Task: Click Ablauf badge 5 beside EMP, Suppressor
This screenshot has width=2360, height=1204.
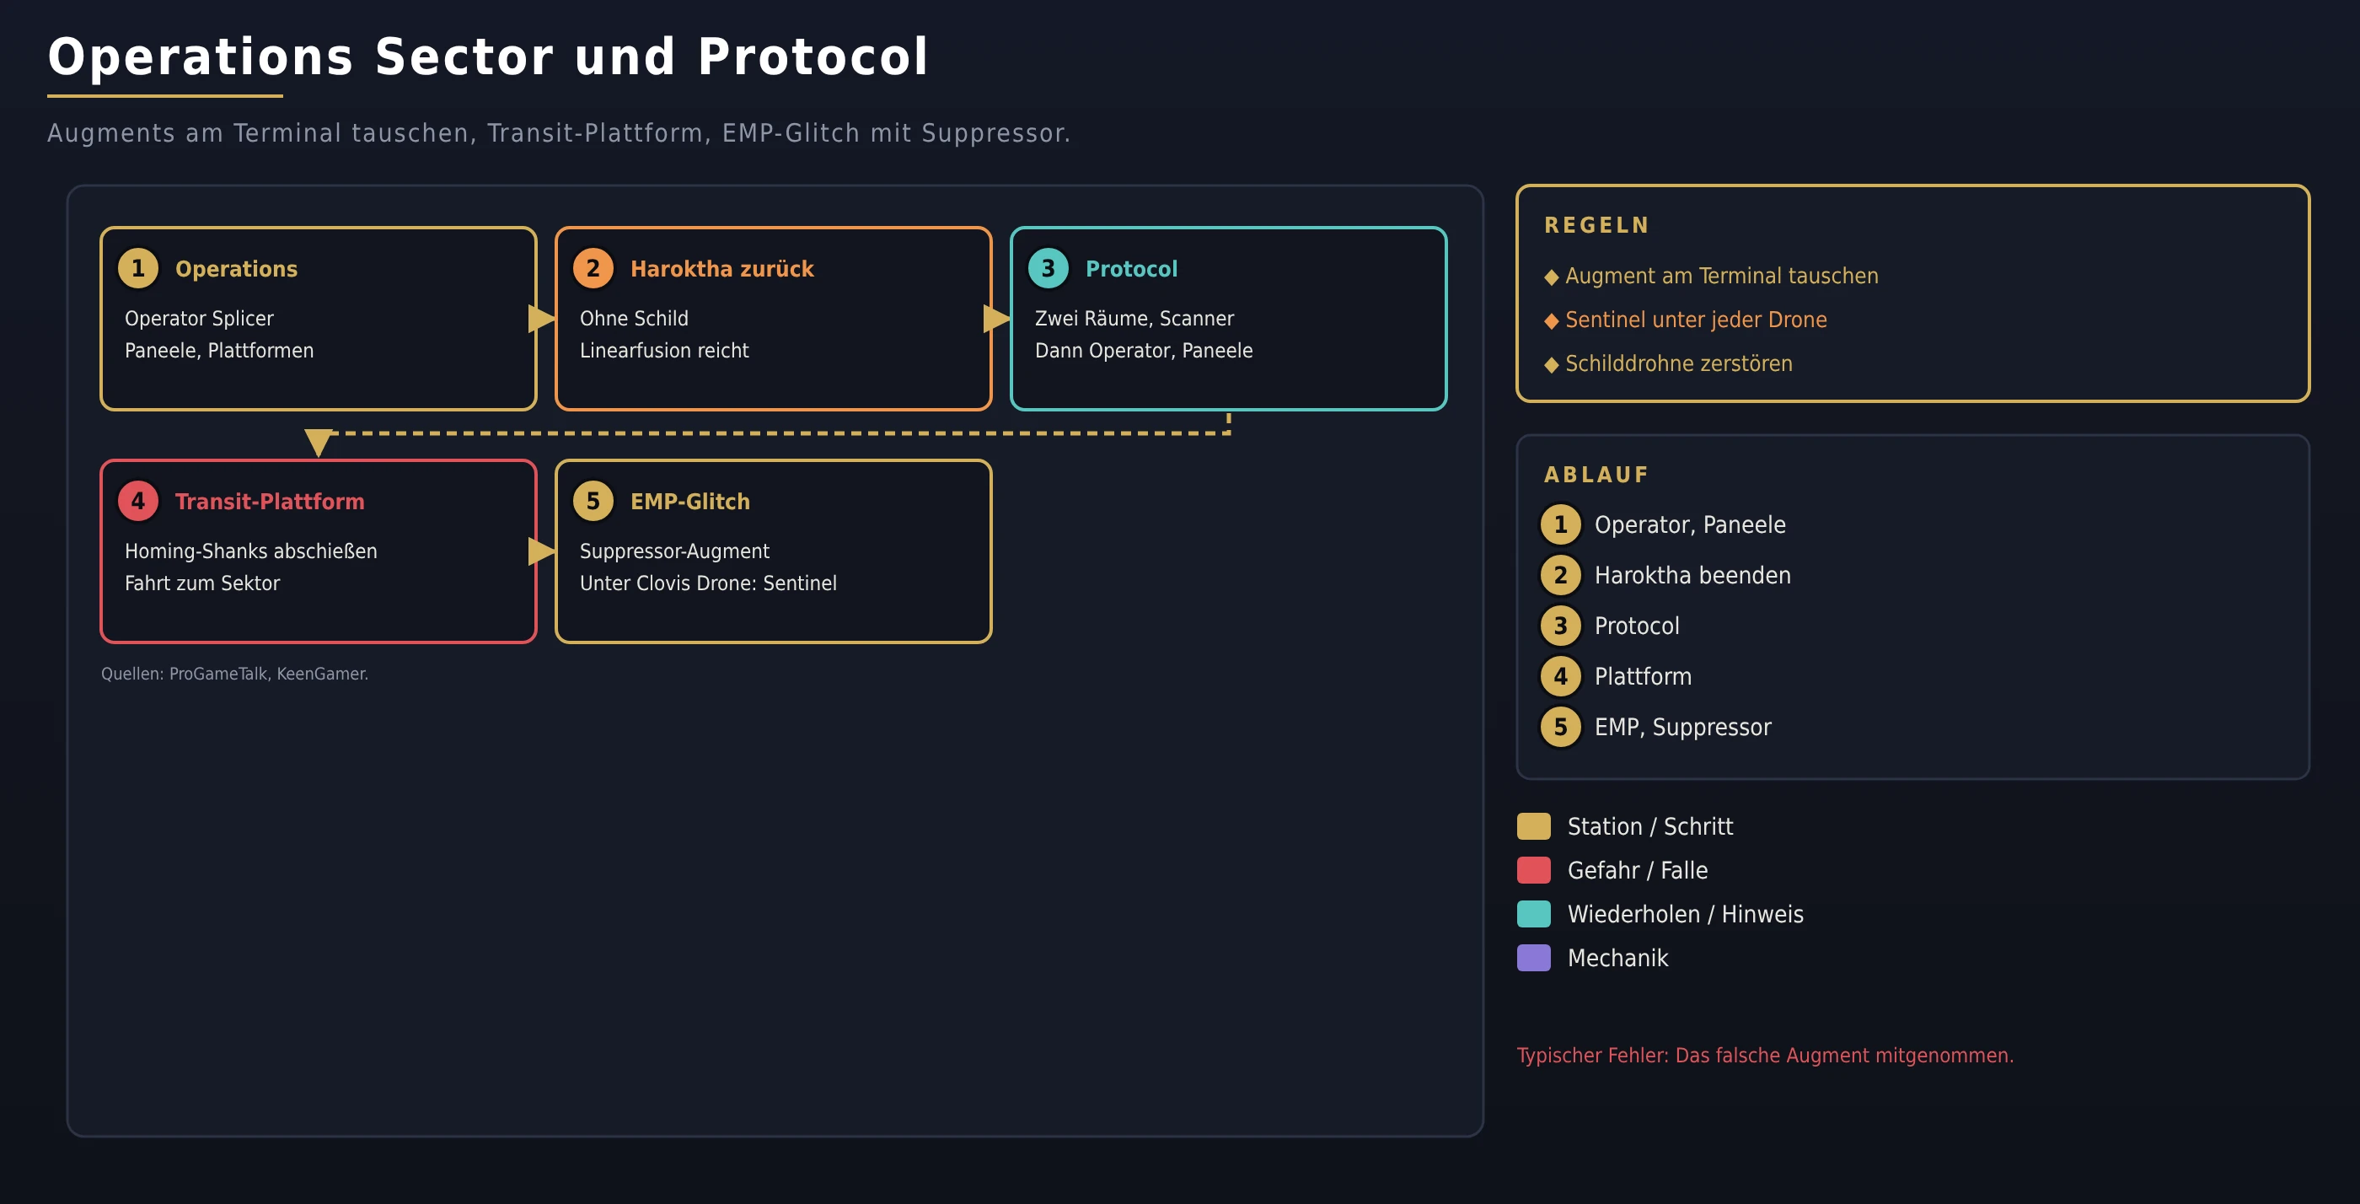Action: [1560, 728]
